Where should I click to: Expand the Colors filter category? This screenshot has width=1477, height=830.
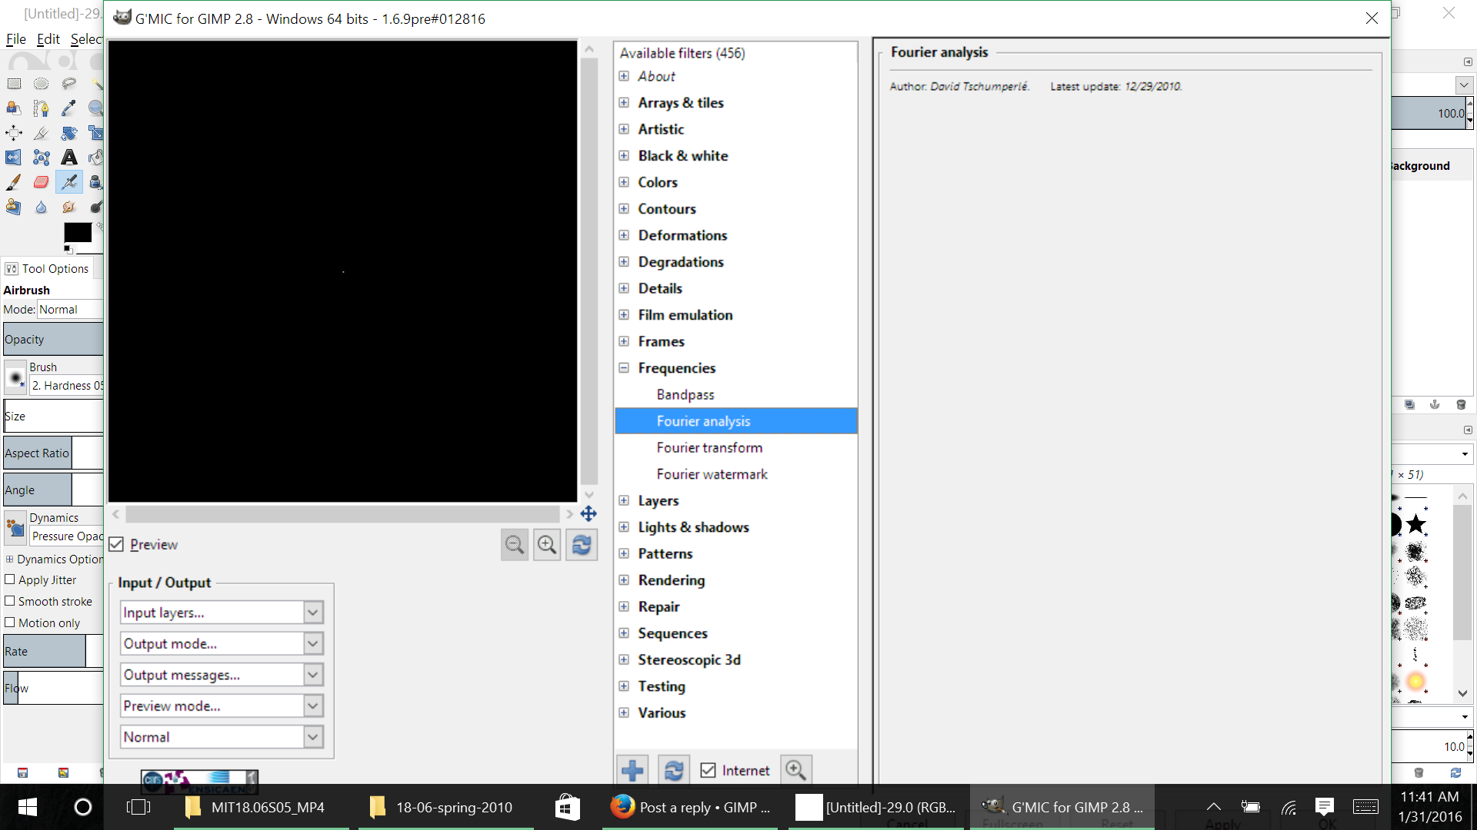coord(624,182)
